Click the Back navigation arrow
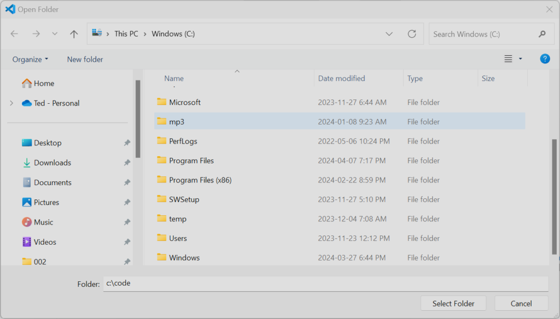Viewport: 560px width, 319px height. (x=14, y=34)
